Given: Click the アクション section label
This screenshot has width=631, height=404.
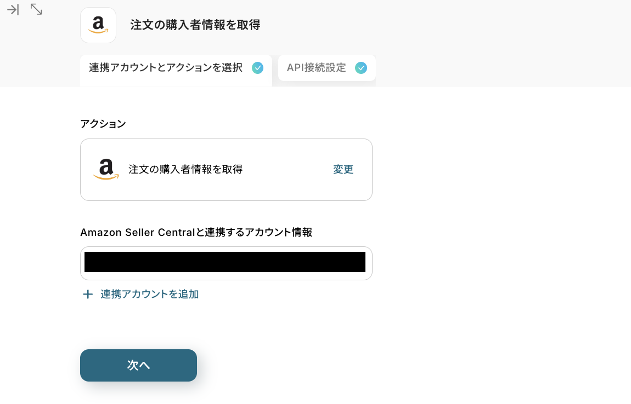Looking at the screenshot, I should click(x=103, y=124).
